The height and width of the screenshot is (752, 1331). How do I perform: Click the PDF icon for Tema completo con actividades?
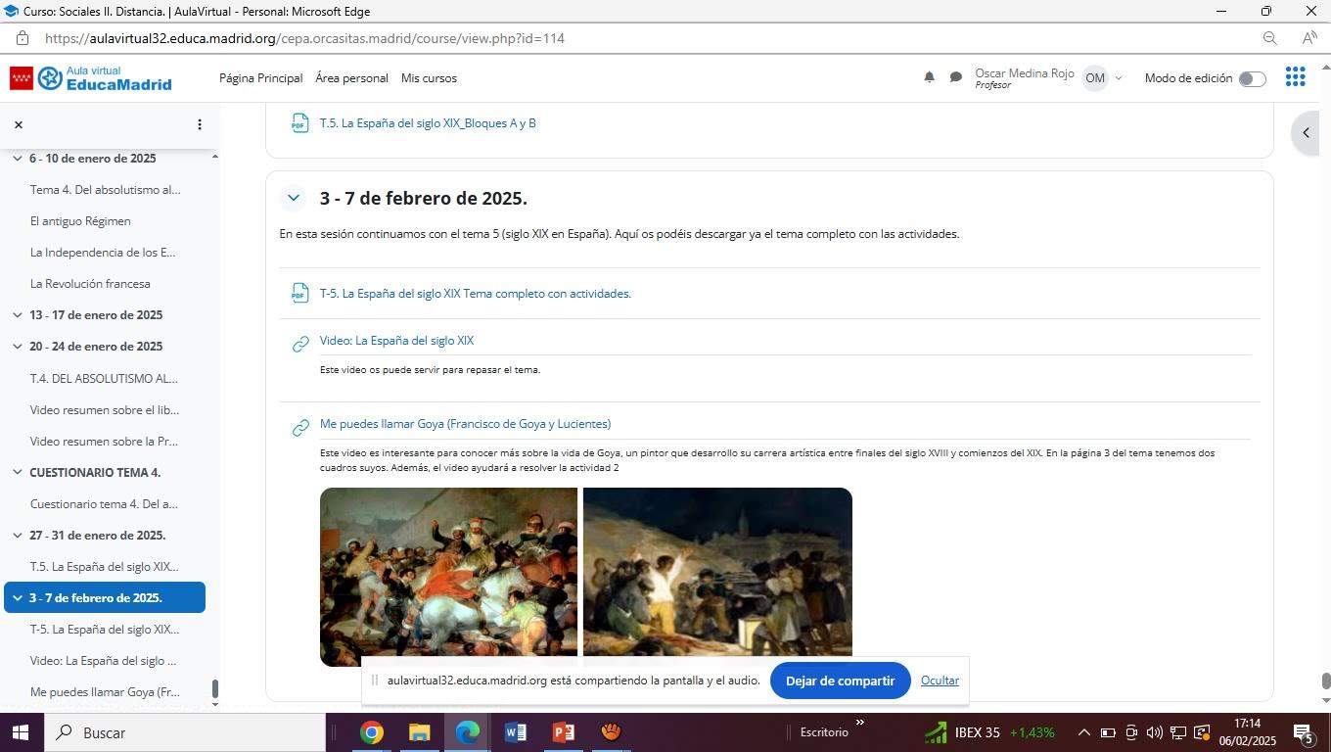tap(299, 294)
